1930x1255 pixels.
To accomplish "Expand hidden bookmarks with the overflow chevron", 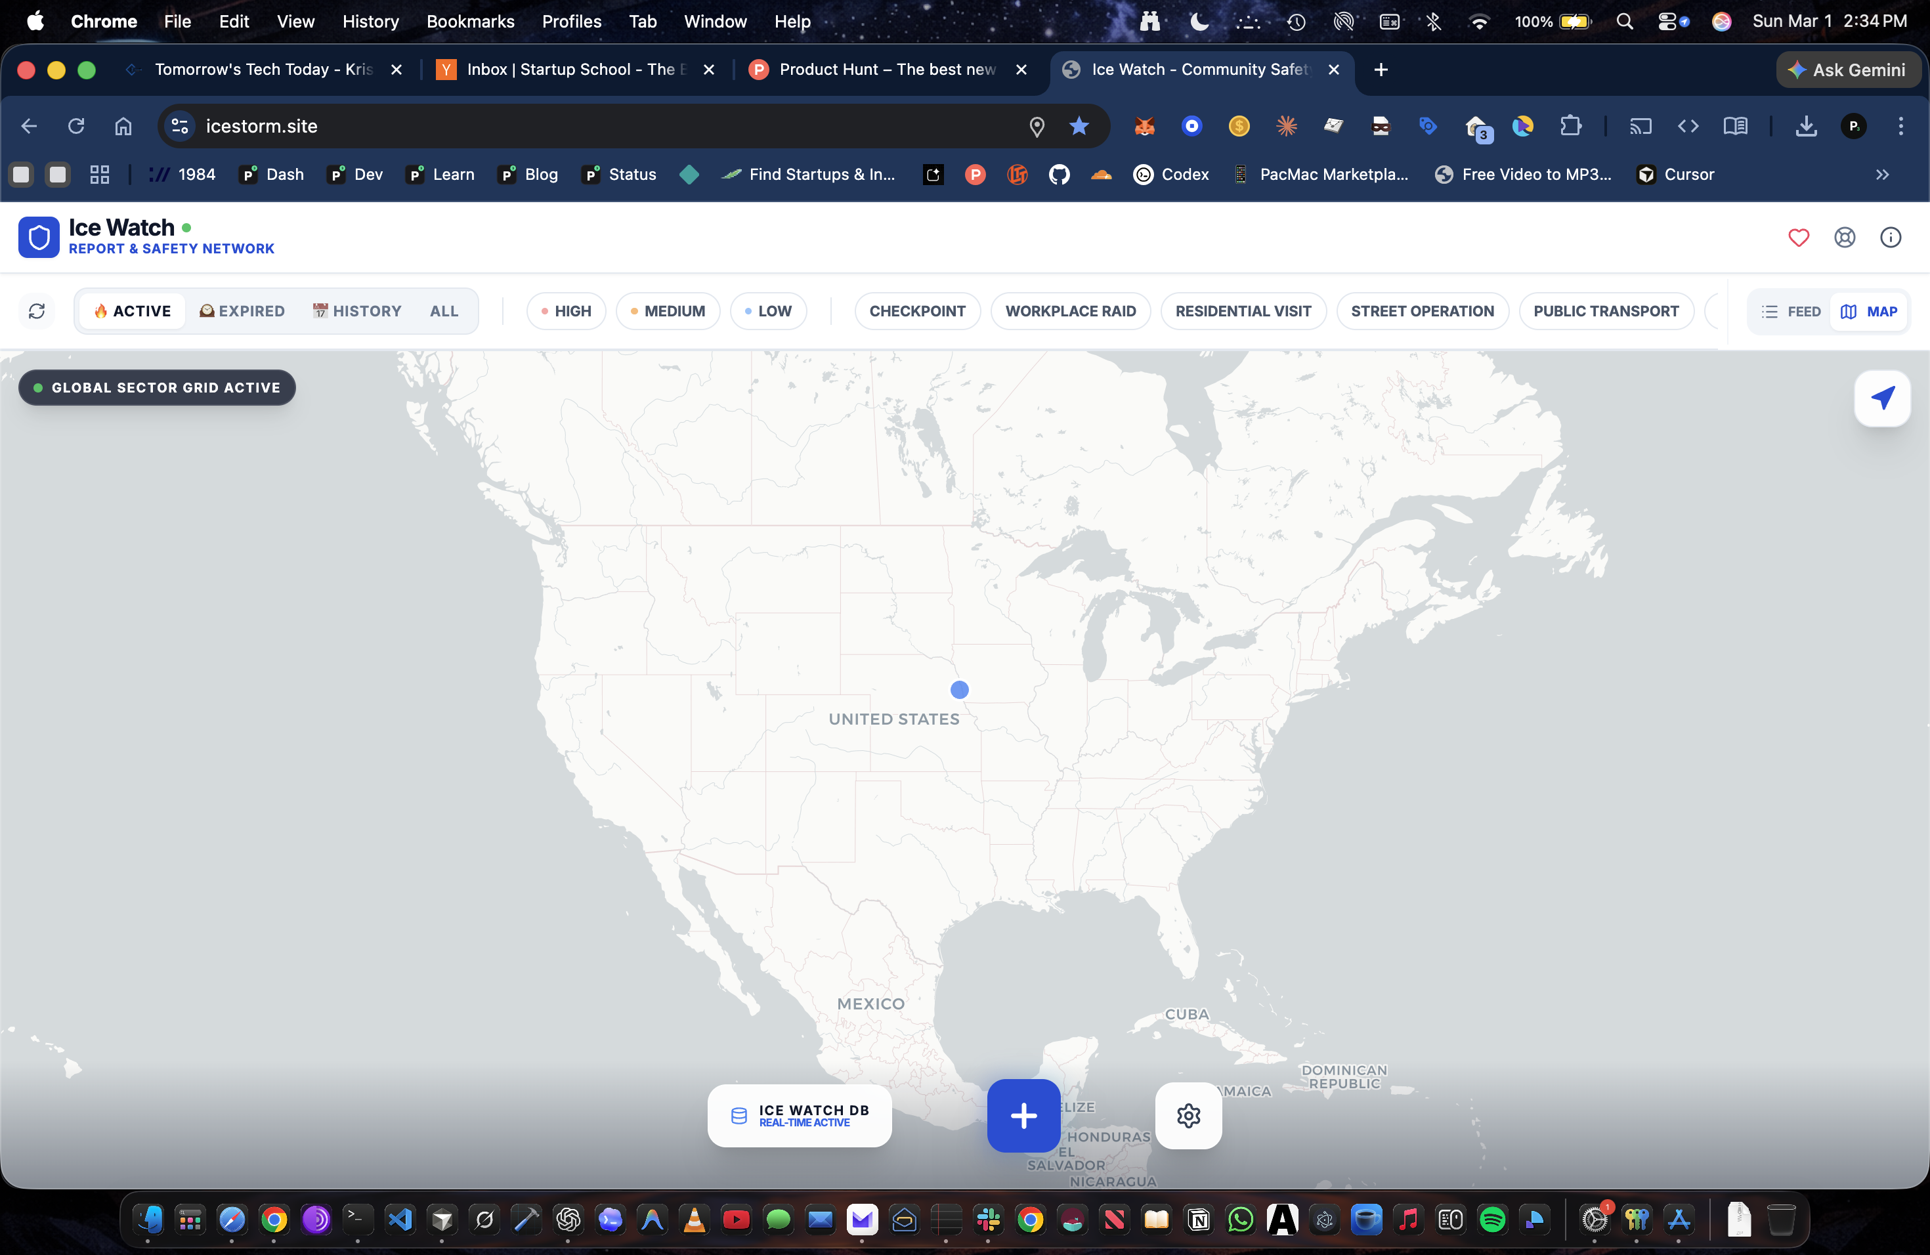I will pyautogui.click(x=1883, y=175).
